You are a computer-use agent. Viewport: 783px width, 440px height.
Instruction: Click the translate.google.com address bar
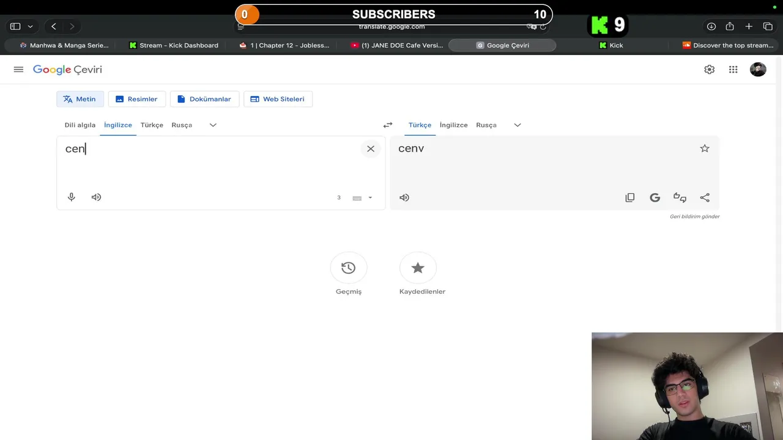tap(391, 26)
